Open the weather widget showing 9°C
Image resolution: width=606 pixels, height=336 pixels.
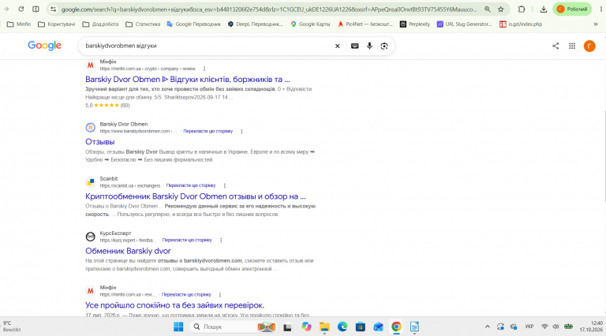pyautogui.click(x=12, y=327)
